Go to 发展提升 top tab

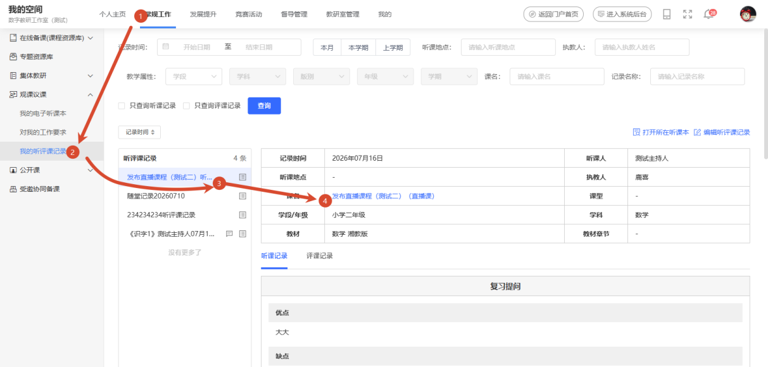tap(203, 14)
